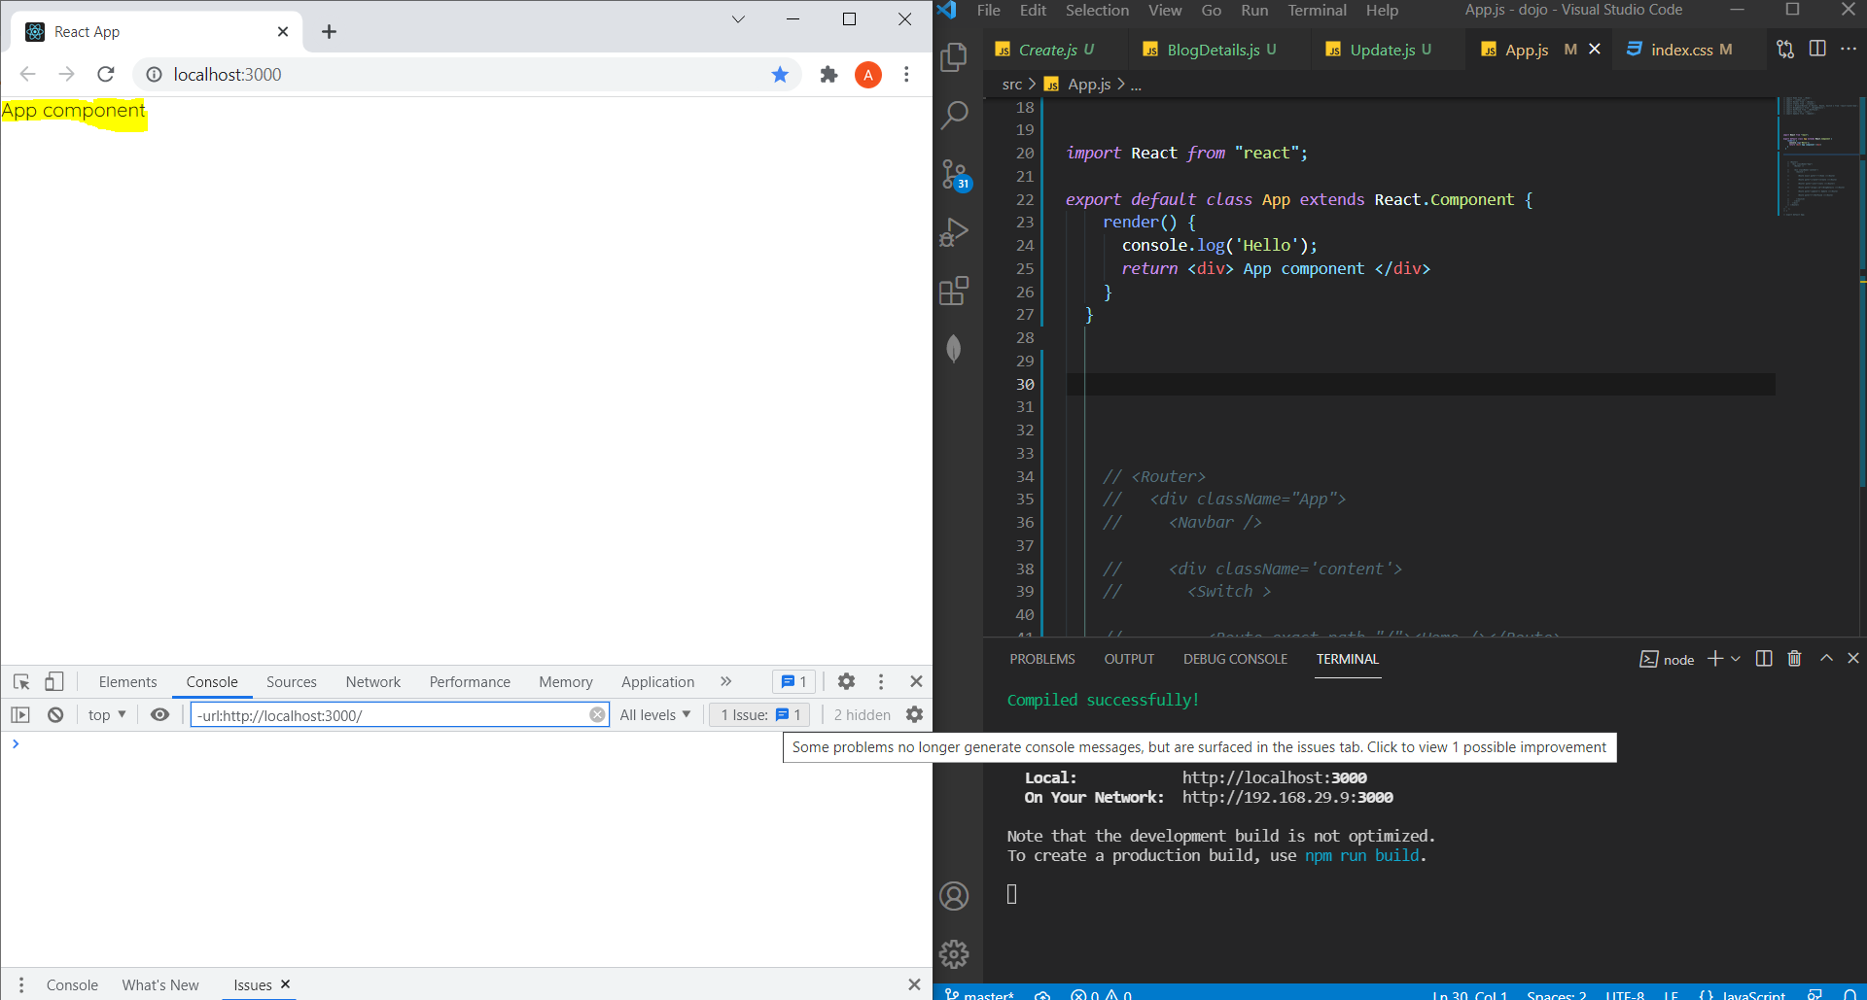This screenshot has height=1000, width=1867.
Task: Open VS Code Selection menu
Action: tap(1097, 11)
